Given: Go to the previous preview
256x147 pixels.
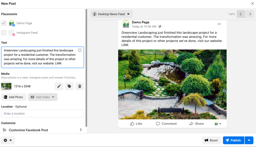Looking at the screenshot, I should click(241, 14).
